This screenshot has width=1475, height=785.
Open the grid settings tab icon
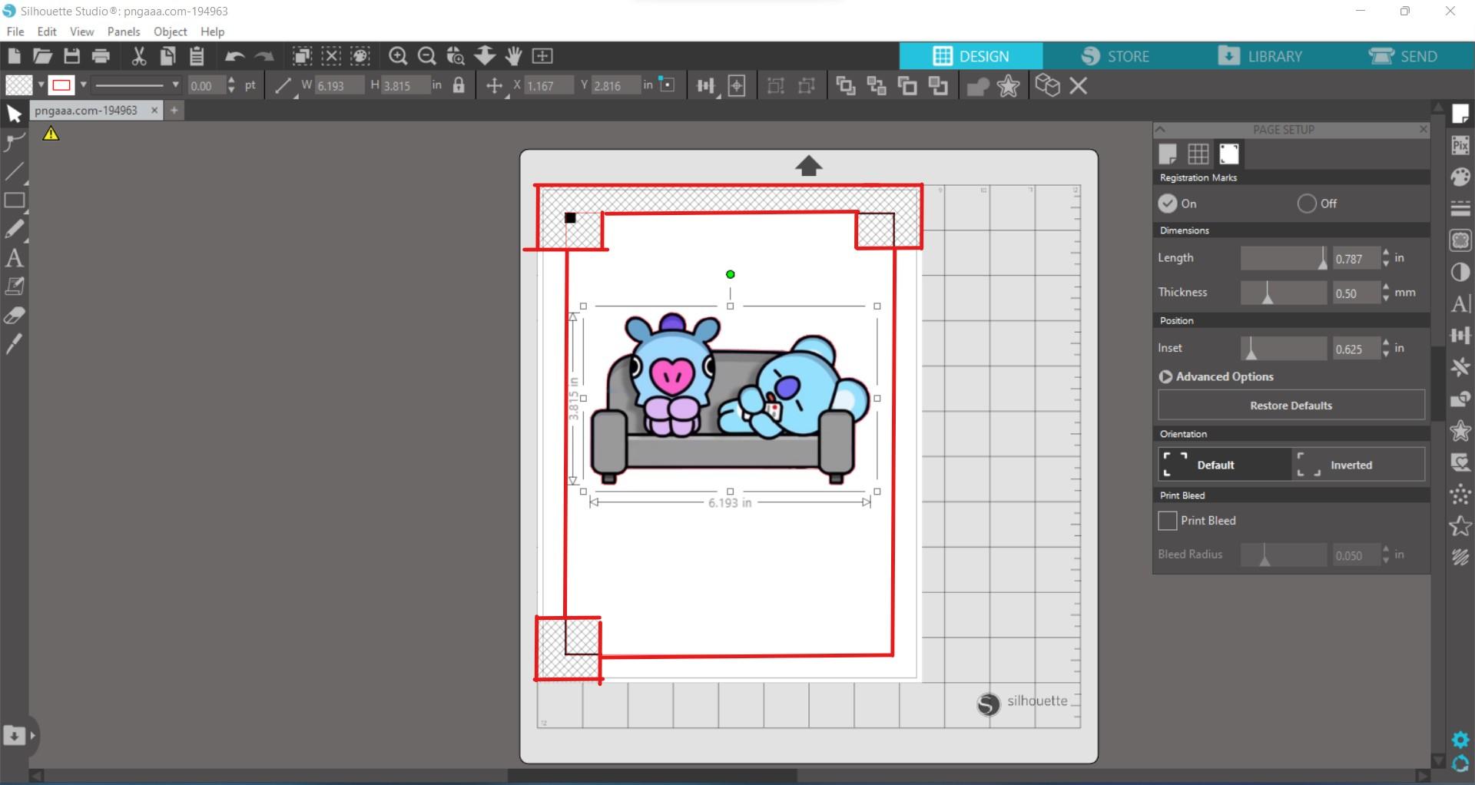pyautogui.click(x=1198, y=154)
